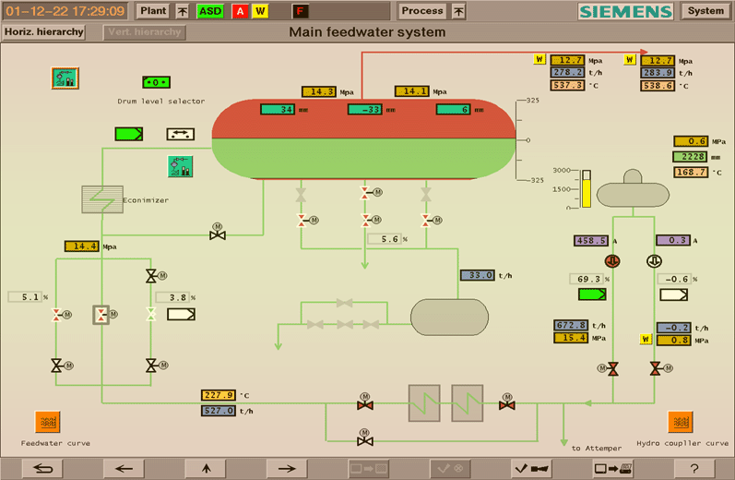Toggle the yellow W warning indicator
Image resolution: width=735 pixels, height=480 pixels.
[260, 11]
